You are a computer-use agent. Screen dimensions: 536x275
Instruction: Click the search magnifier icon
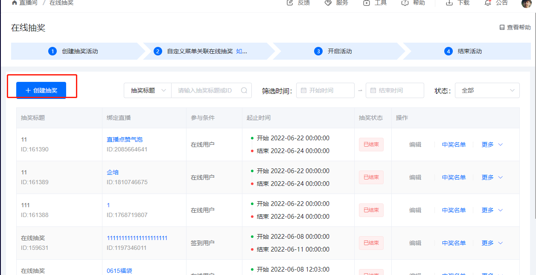[244, 90]
